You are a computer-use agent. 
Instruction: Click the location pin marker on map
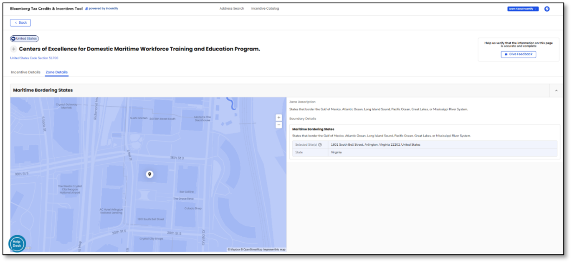click(149, 174)
